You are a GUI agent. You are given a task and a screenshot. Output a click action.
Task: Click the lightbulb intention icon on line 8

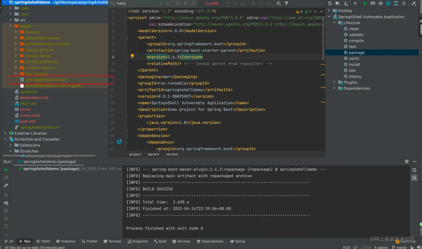pyautogui.click(x=132, y=56)
